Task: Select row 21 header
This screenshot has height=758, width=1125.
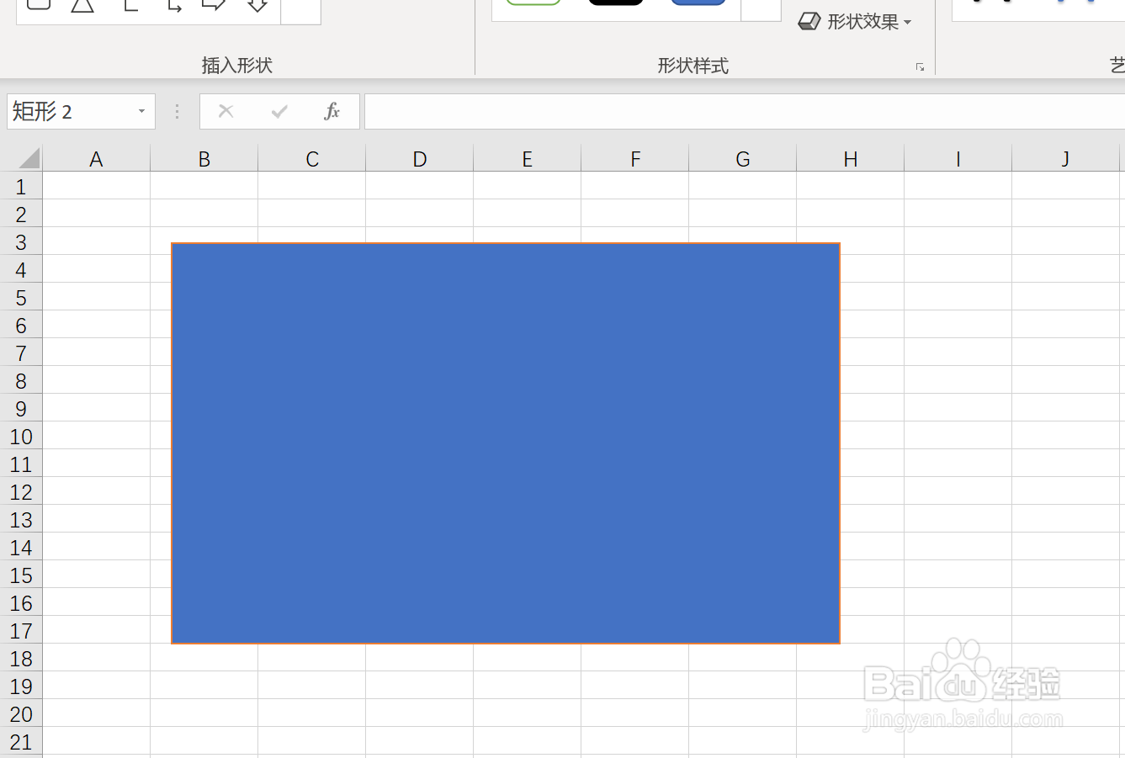Action: tap(21, 741)
